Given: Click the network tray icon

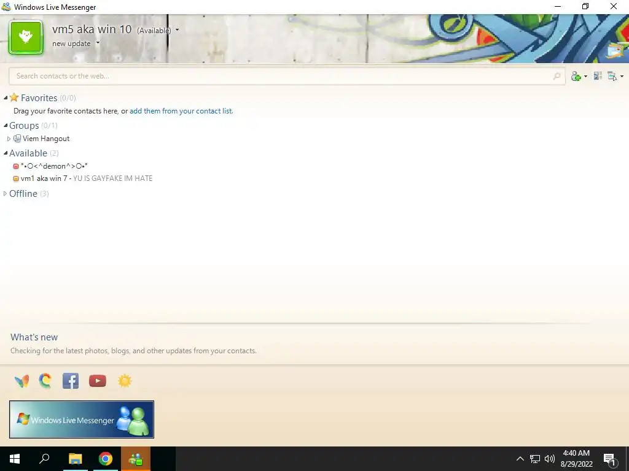Looking at the screenshot, I should click(535, 459).
